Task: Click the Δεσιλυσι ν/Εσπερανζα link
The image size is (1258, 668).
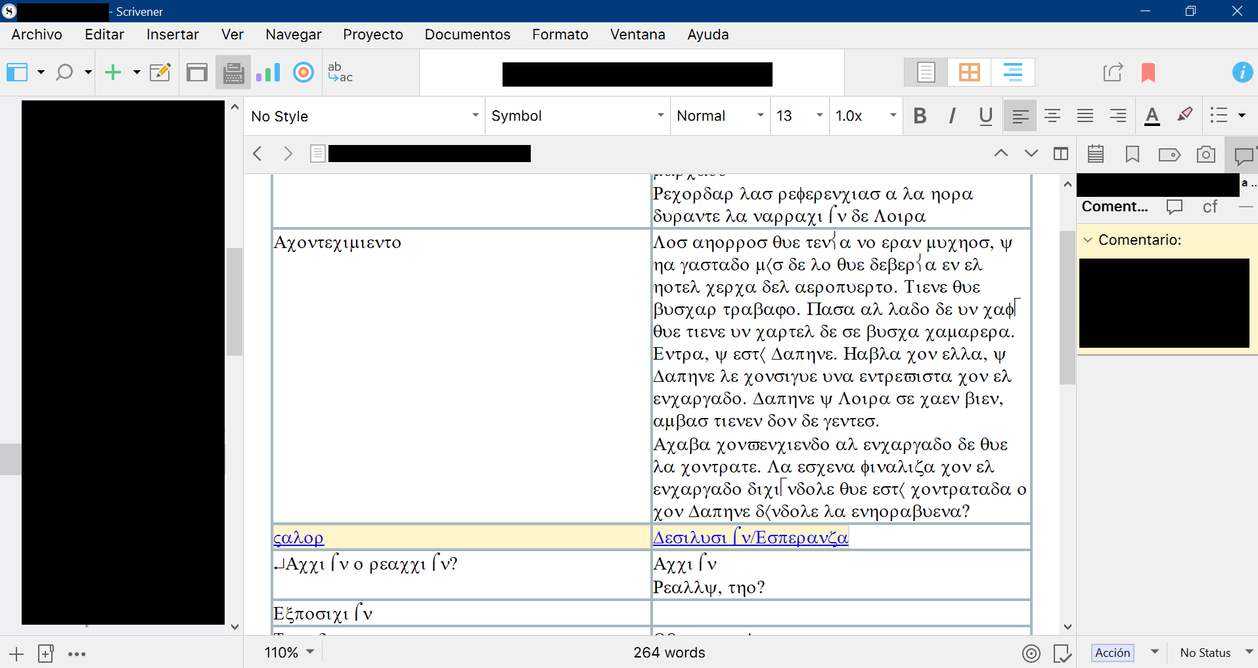Action: pos(751,537)
